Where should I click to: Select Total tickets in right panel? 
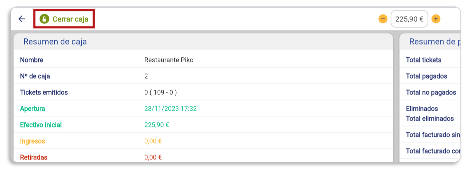(x=423, y=60)
